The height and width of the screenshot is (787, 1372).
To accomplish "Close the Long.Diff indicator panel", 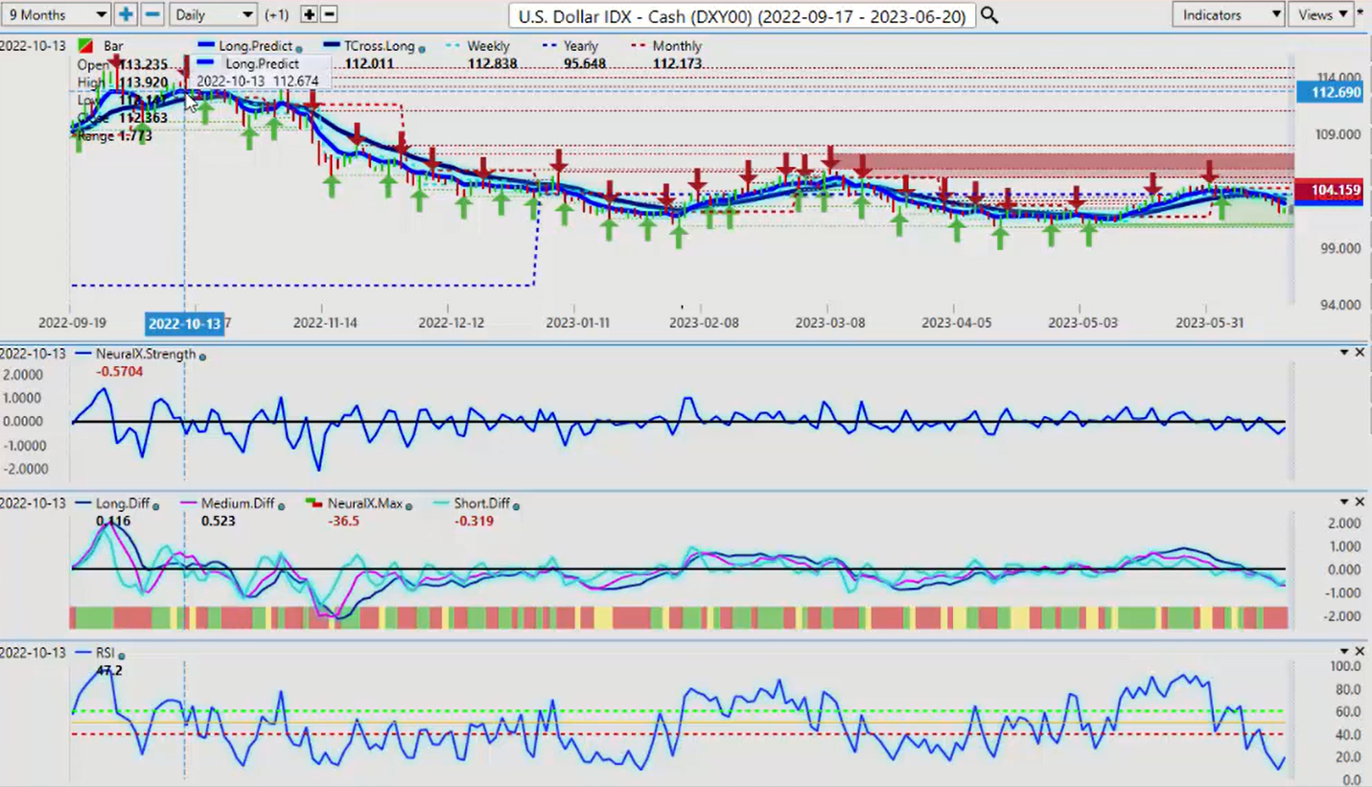I will click(1359, 501).
